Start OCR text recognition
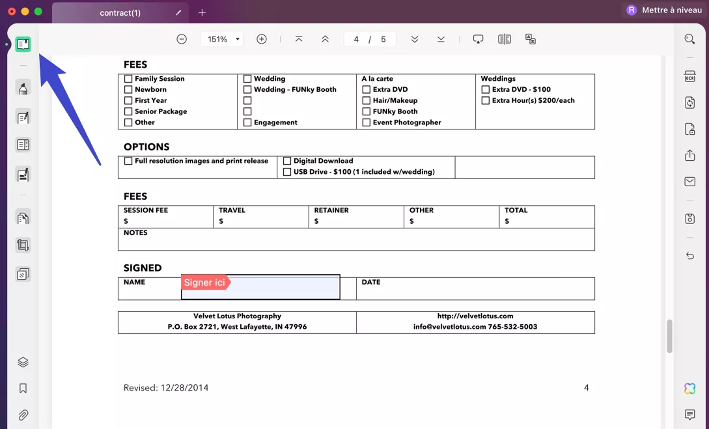 point(690,76)
